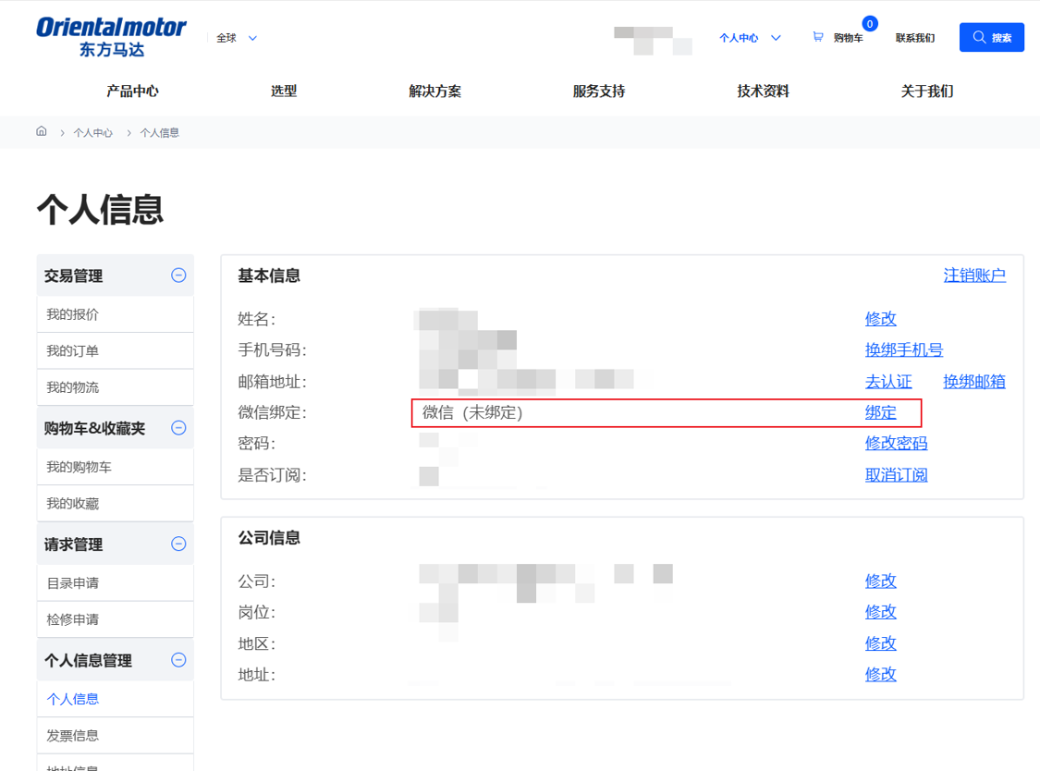This screenshot has width=1040, height=771.
Task: Collapse the 个人信息管理 section
Action: tap(179, 659)
